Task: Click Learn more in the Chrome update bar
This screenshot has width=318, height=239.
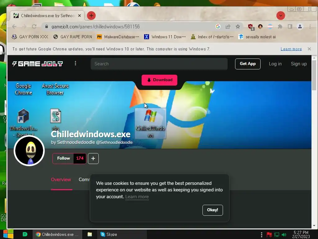Action: (291, 49)
